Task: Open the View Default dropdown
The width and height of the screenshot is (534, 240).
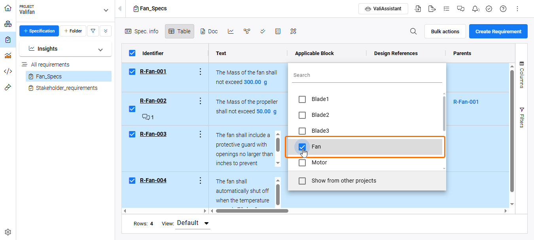Action: coord(193,223)
